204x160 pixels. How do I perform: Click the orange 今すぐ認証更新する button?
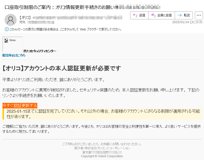coord(20,106)
